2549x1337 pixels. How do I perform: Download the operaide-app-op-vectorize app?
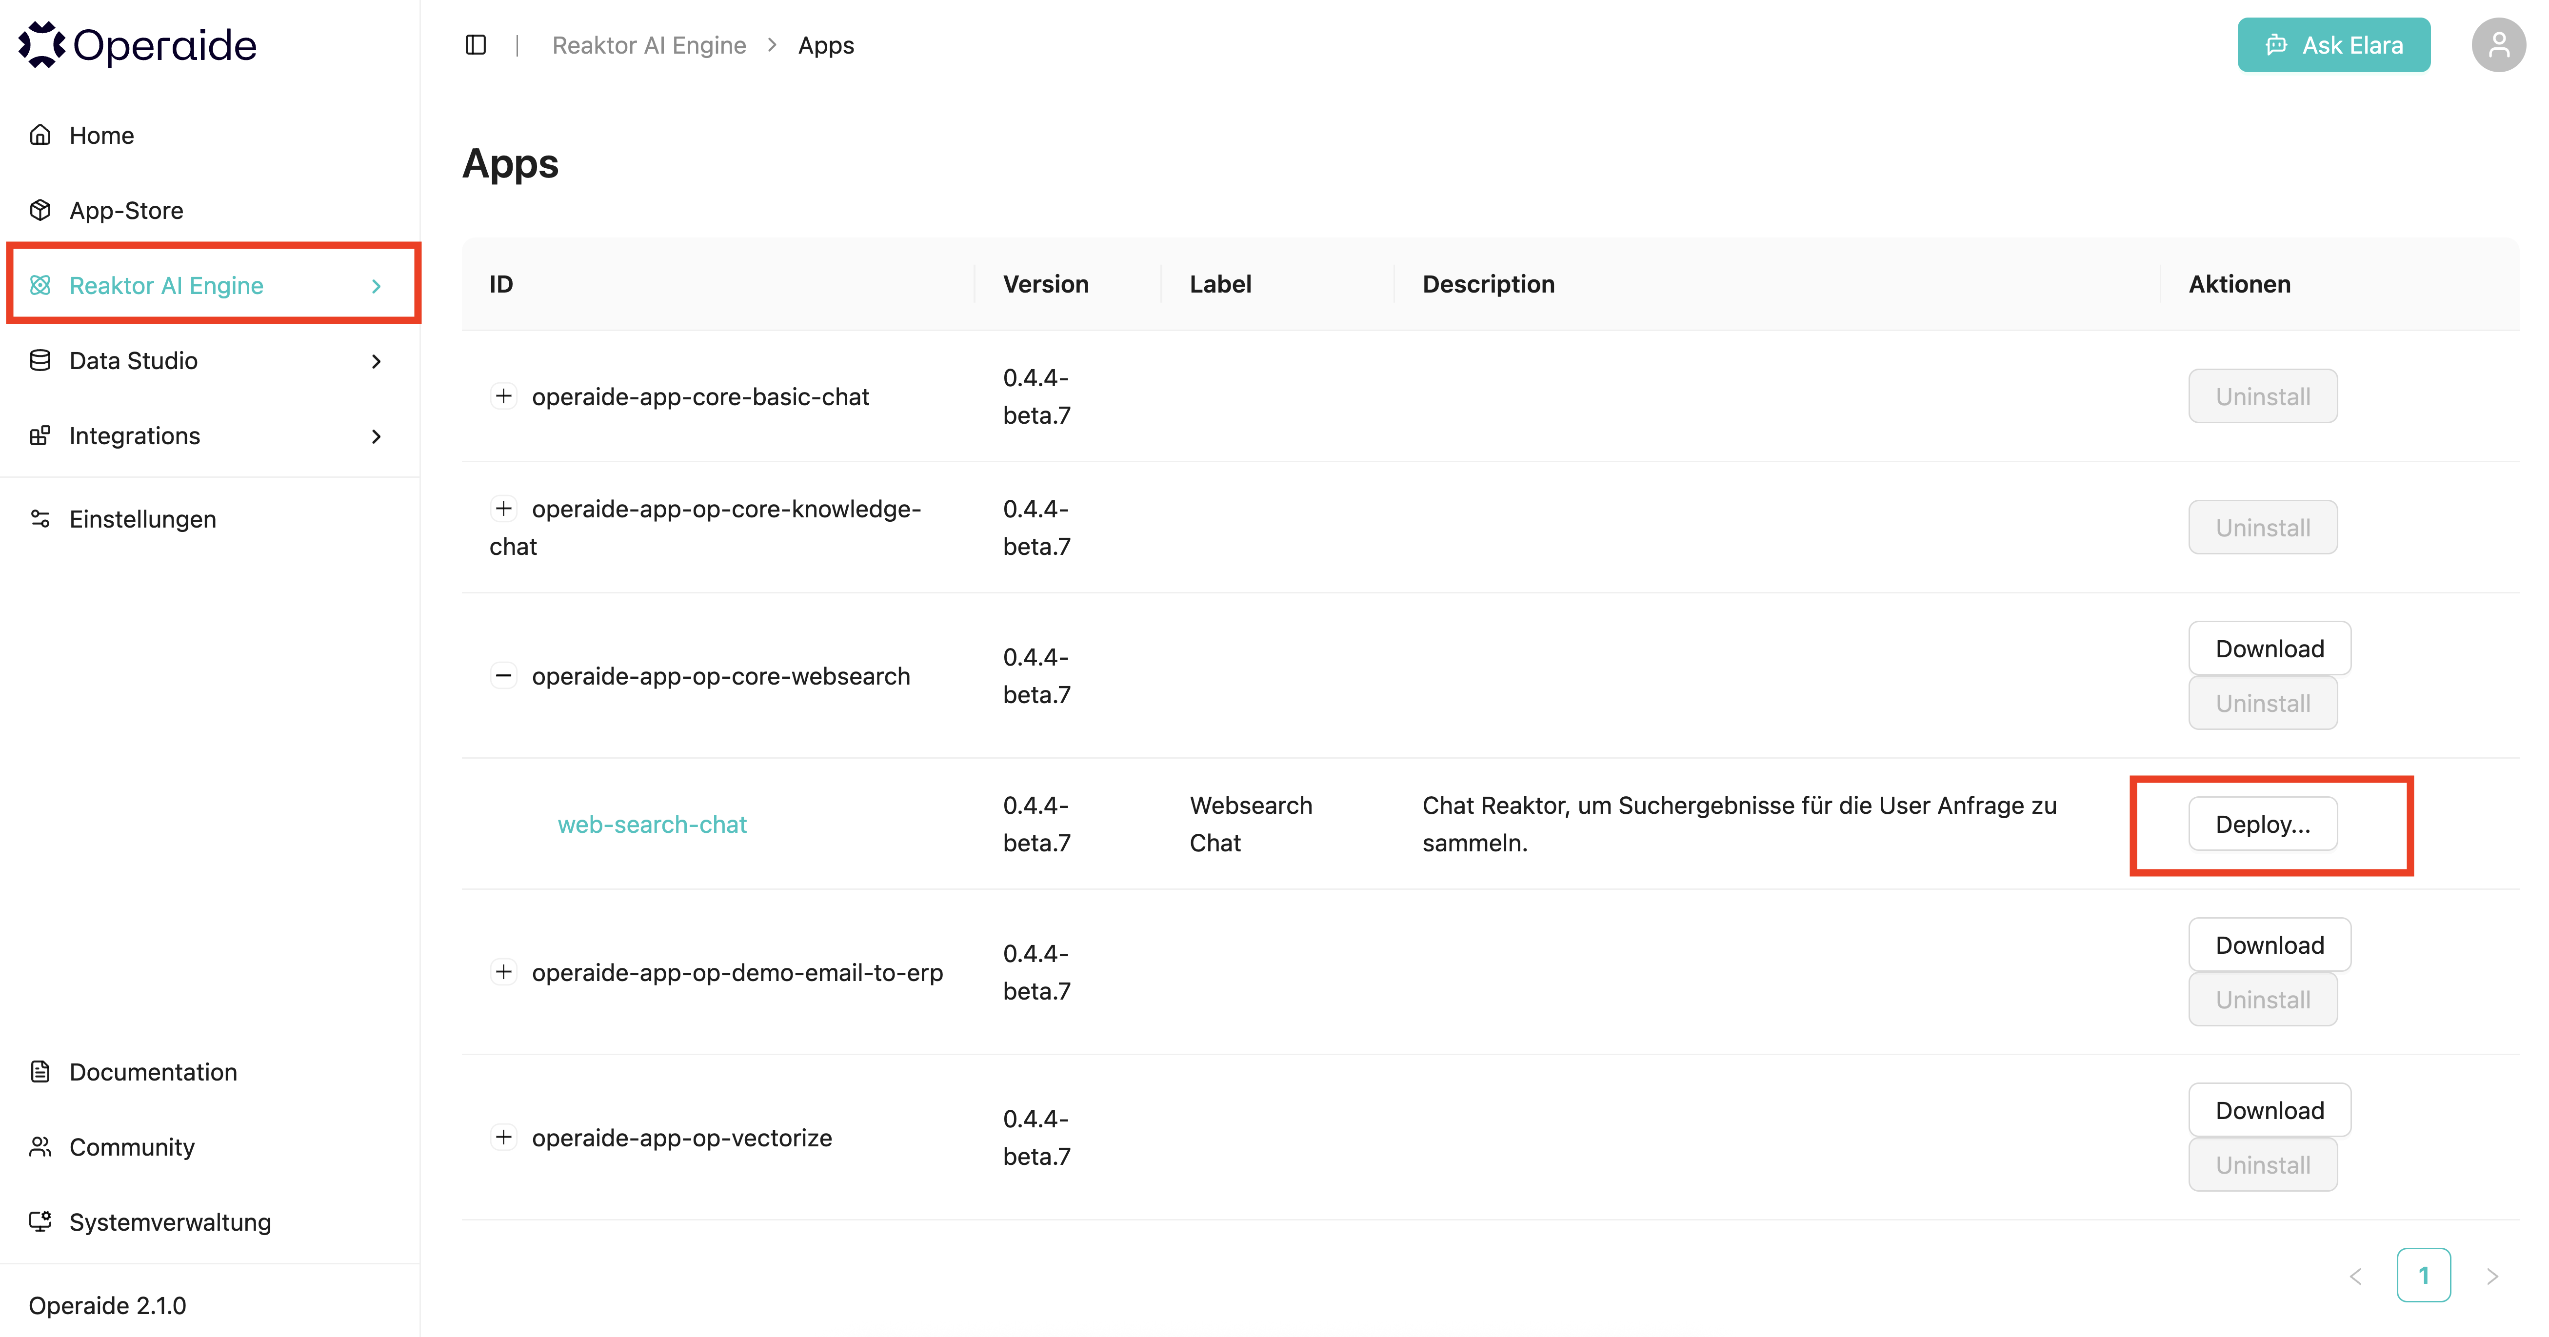coord(2270,1111)
